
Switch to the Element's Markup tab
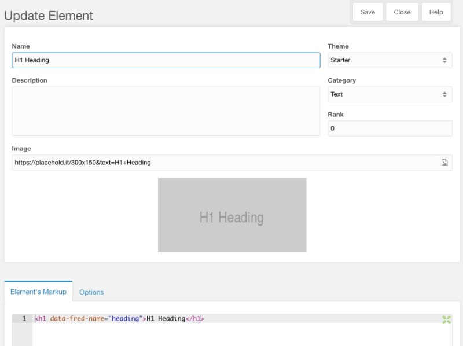pyautogui.click(x=38, y=292)
